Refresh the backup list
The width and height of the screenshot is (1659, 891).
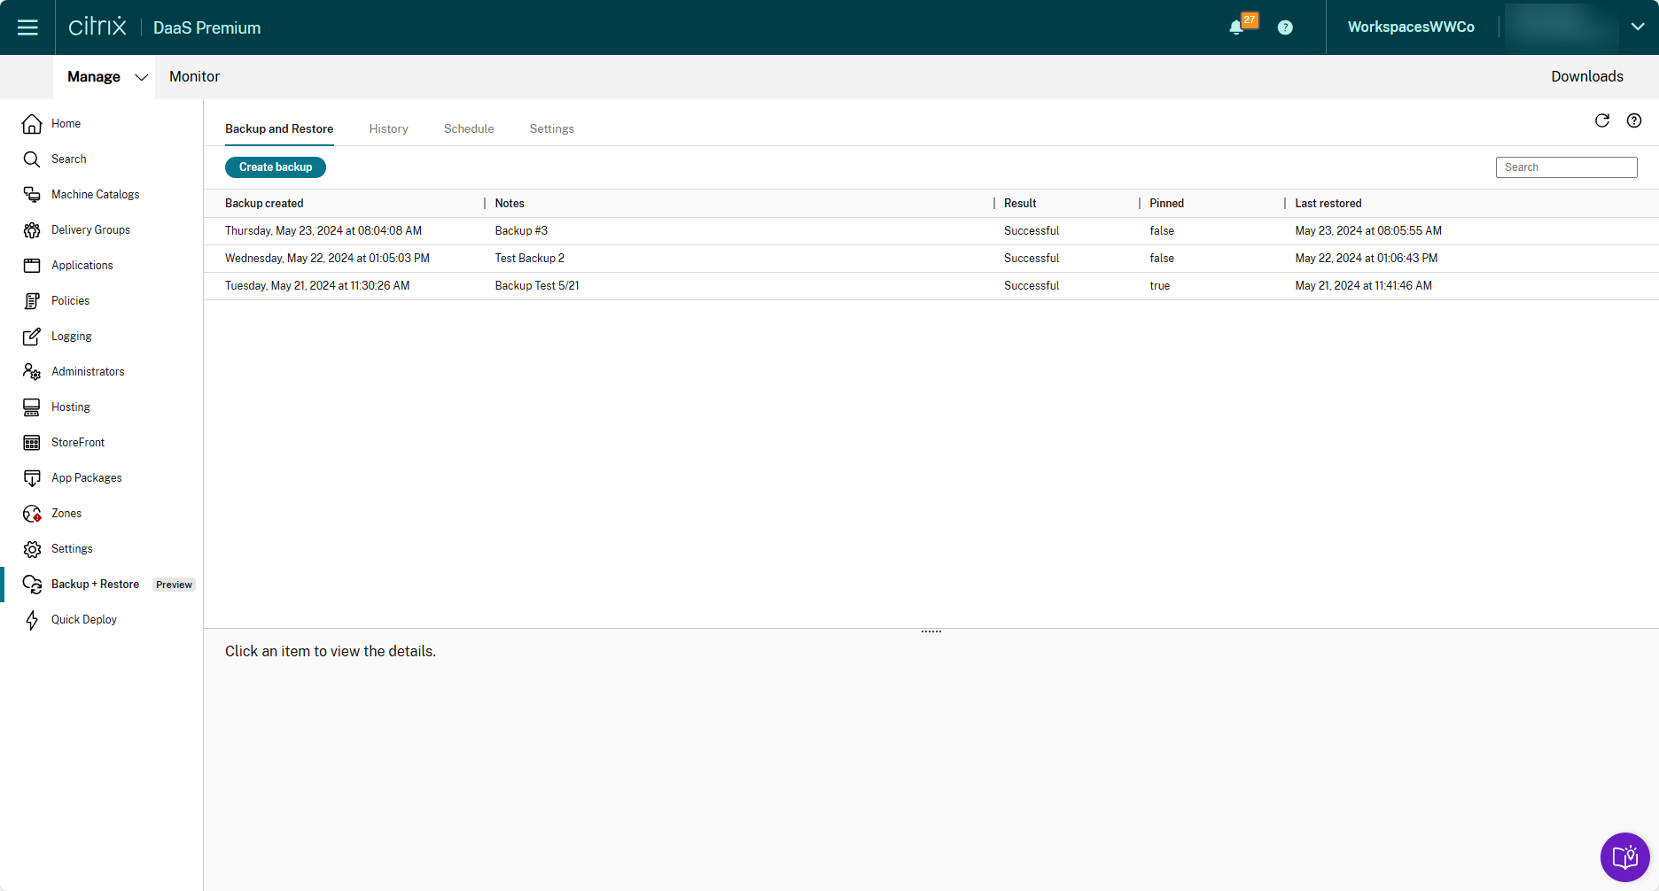(x=1602, y=120)
